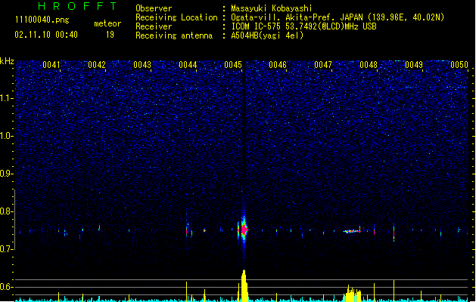Click the A504HB(yagi 4el) antenna text
Screen dimensions: 476x302
[x=267, y=35]
